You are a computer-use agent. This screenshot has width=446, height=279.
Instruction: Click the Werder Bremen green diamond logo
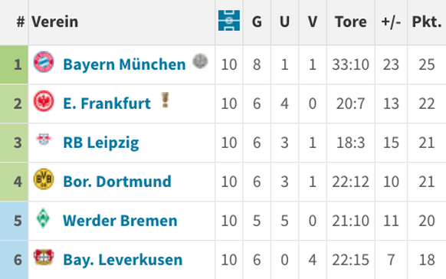coord(43,218)
